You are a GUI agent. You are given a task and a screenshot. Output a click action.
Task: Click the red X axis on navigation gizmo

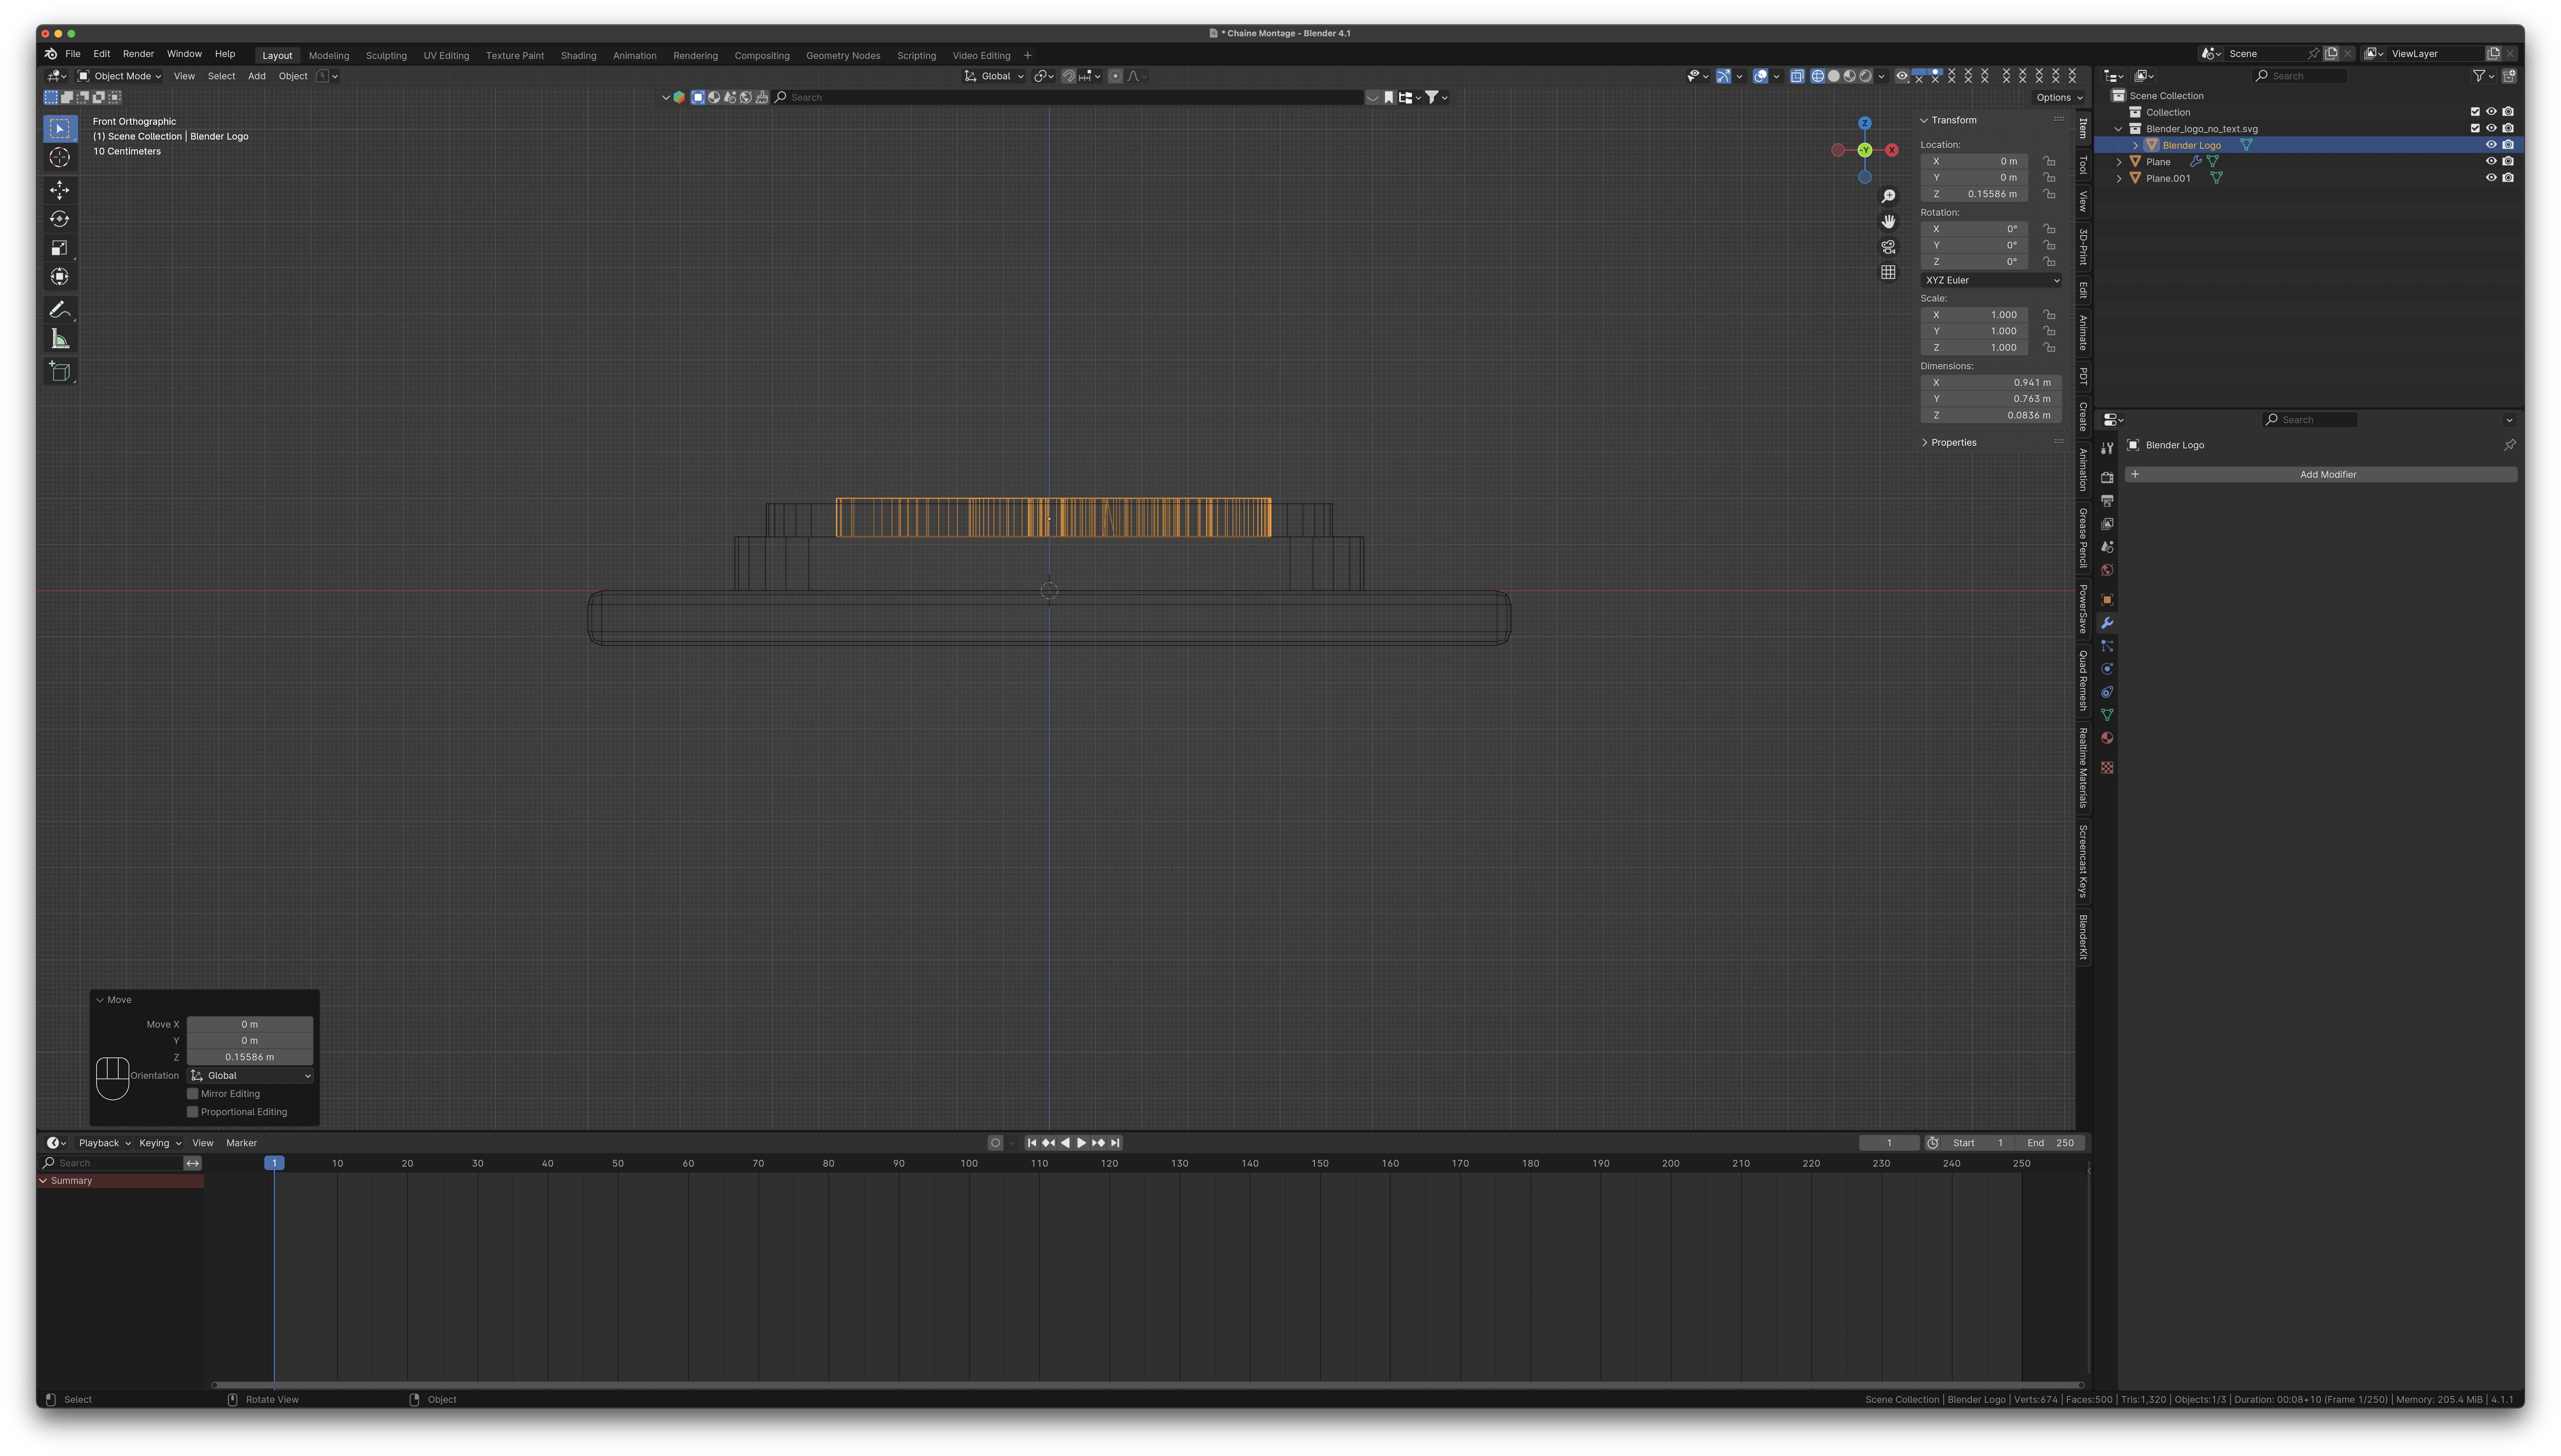pyautogui.click(x=1892, y=150)
